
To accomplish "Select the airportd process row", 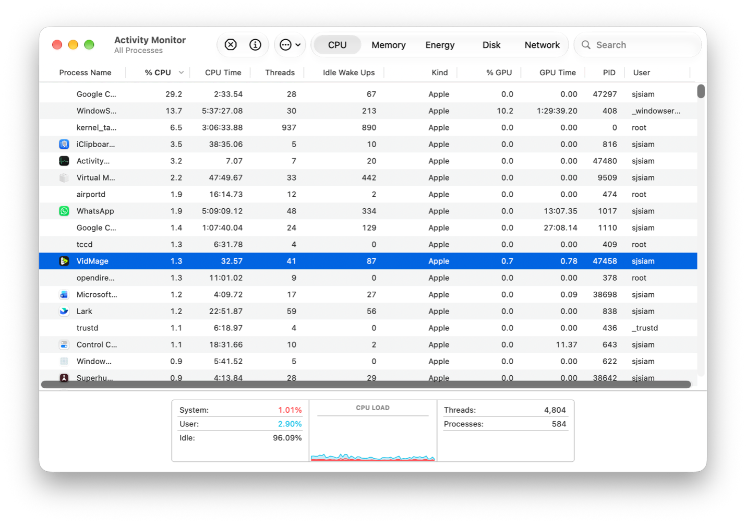I will coord(368,194).
